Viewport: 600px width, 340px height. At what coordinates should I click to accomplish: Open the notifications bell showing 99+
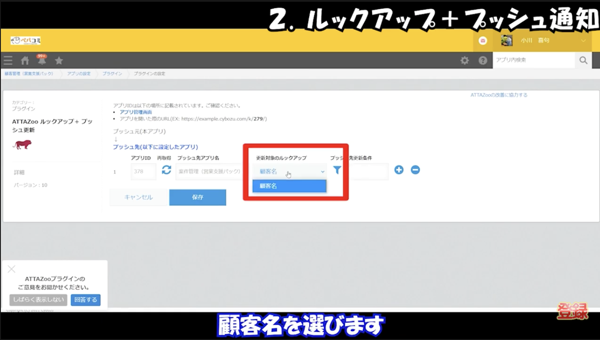41,60
